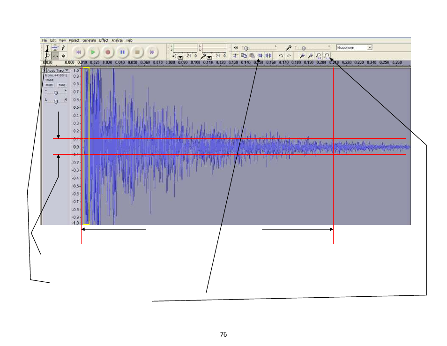Click the playback meter speaker icon
Screen dimensions: 447x346
[174, 56]
